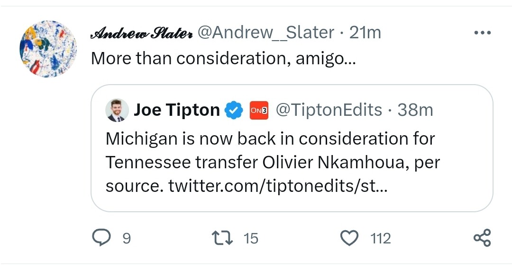
Task: Open the three-dot more options menu
Action: pyautogui.click(x=483, y=33)
